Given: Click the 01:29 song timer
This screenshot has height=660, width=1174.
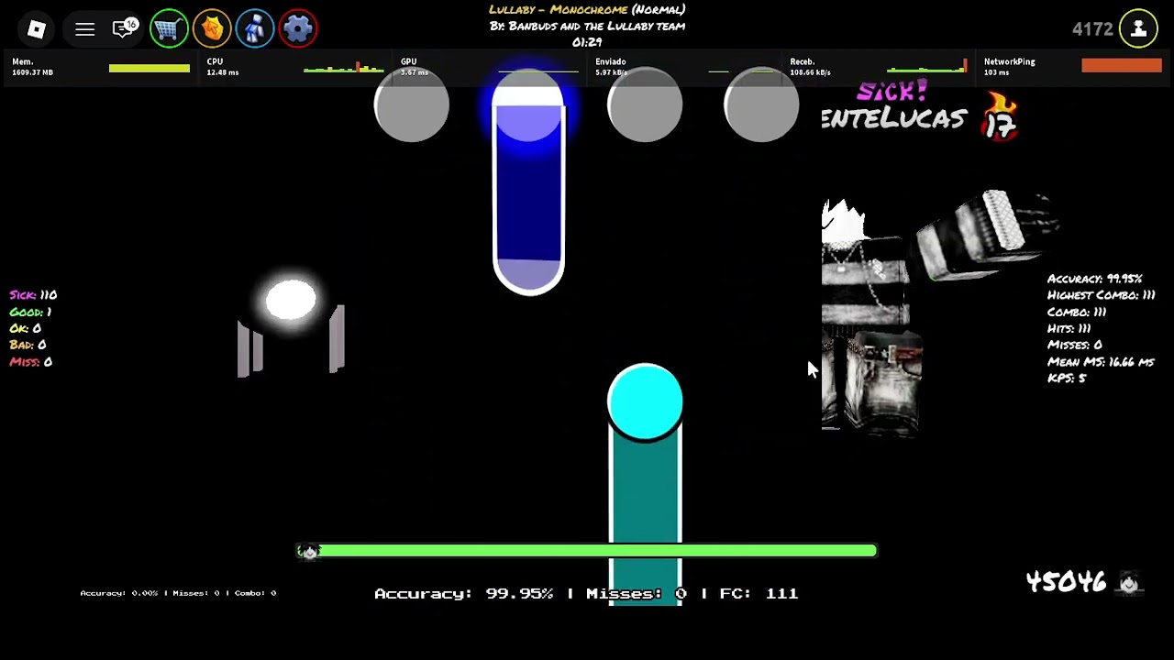Looking at the screenshot, I should point(587,42).
